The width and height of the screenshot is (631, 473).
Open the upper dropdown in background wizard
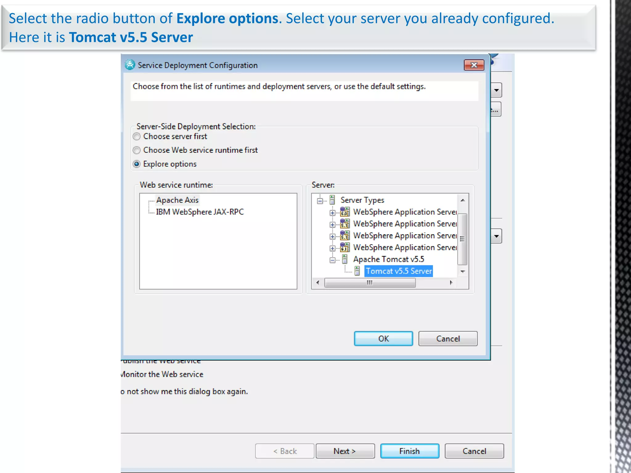[496, 90]
